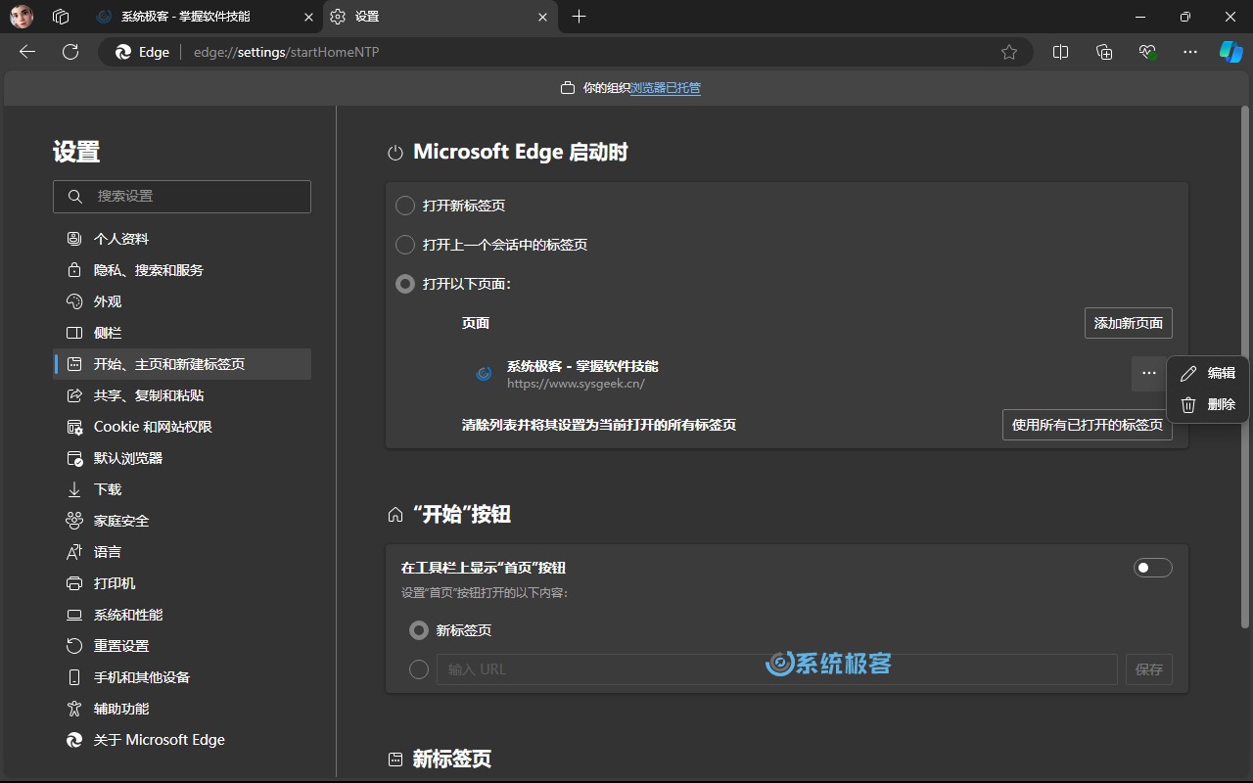The image size is (1253, 783).
Task: Open the Settings and more ellipsis menu
Action: pyautogui.click(x=1190, y=52)
